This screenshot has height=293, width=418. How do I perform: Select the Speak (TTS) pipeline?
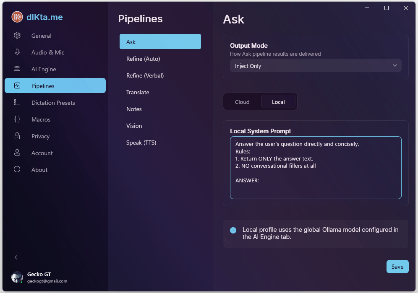[141, 143]
